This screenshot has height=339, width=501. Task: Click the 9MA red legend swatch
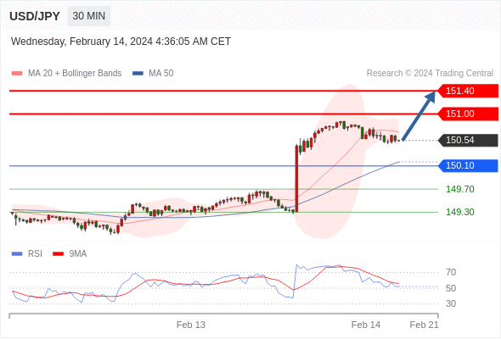pyautogui.click(x=58, y=254)
